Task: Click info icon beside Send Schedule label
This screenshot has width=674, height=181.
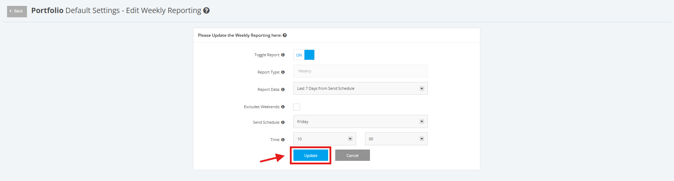Action: [283, 122]
